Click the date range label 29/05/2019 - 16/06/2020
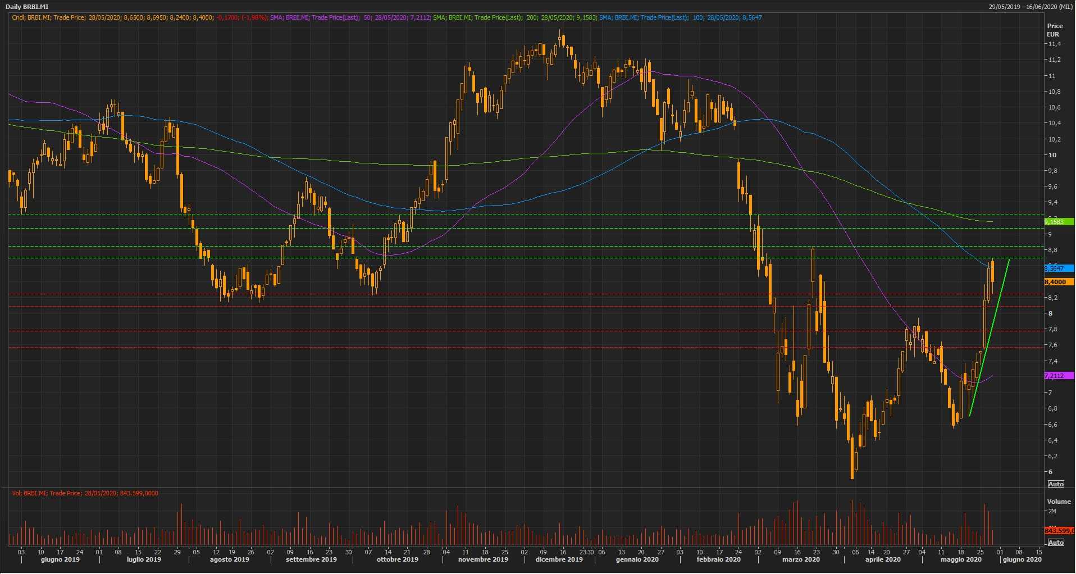This screenshot has width=1076, height=574. pos(1031,7)
